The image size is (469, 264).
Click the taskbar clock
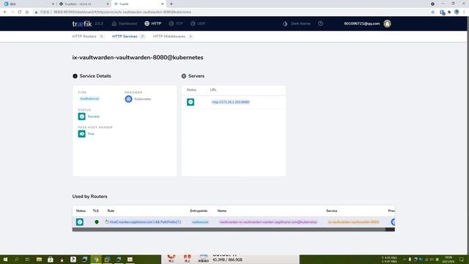pyautogui.click(x=448, y=260)
